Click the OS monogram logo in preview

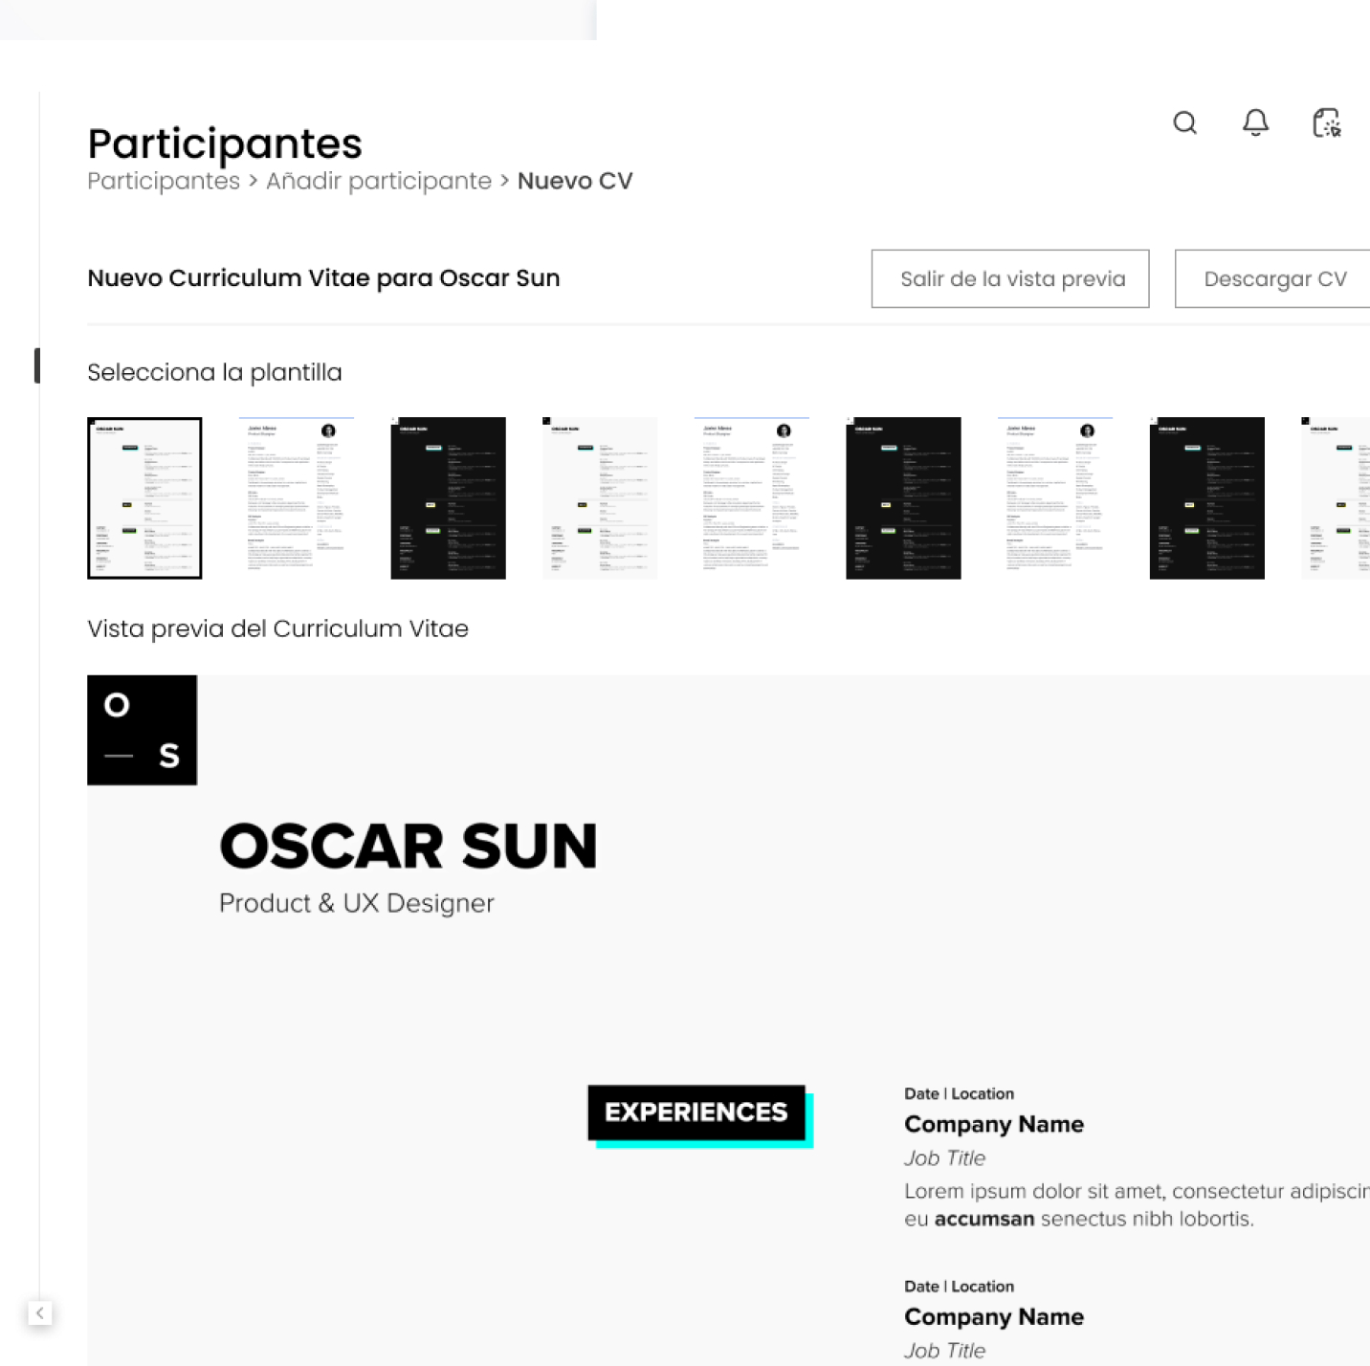pos(143,731)
